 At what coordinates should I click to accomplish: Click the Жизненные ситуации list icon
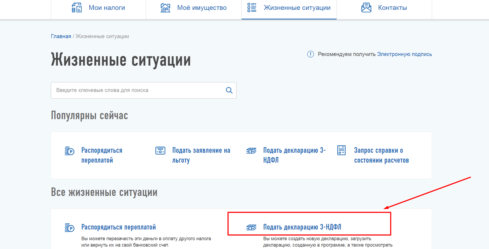252,8
